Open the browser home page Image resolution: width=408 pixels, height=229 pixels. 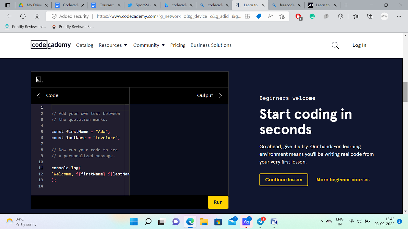tap(37, 16)
